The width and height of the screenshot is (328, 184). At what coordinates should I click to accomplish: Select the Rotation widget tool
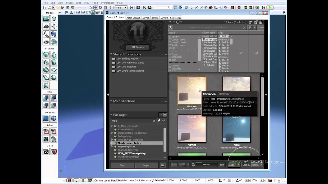[x=100, y=8]
